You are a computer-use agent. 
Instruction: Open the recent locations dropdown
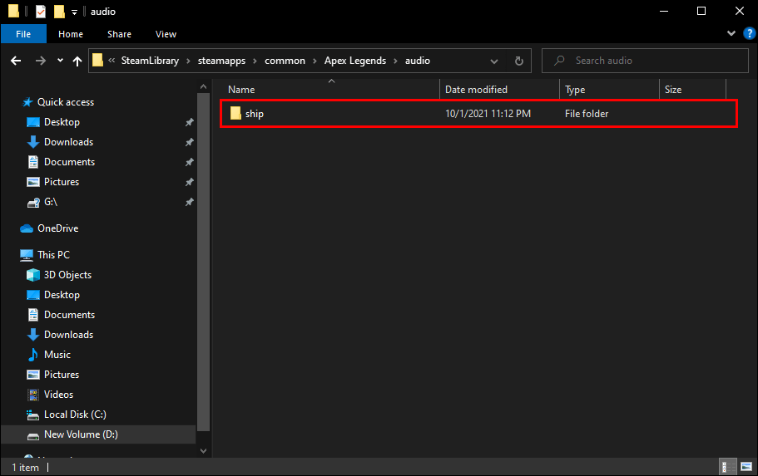click(x=60, y=61)
